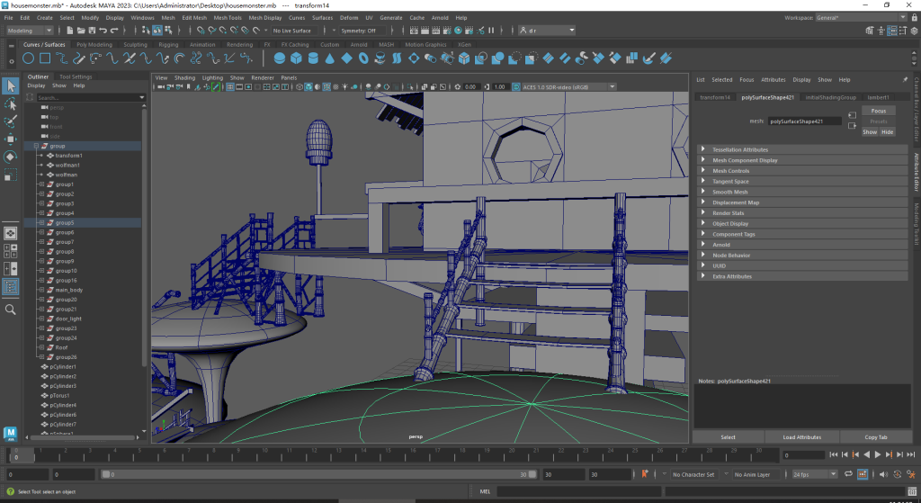The width and height of the screenshot is (921, 503).
Task: Click the Hide button under Presets
Action: click(x=887, y=131)
